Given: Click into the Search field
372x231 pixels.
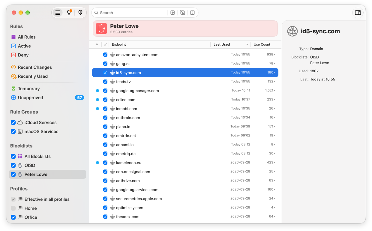Looking at the screenshot, I should (133, 13).
